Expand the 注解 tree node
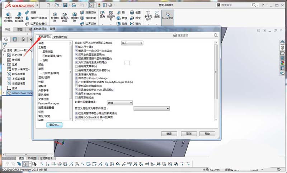The width and height of the screenshot is (287, 173). [x=4, y=65]
